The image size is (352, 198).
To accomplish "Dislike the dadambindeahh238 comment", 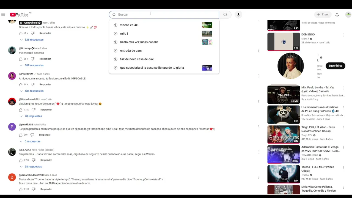I will click(x=34, y=189).
